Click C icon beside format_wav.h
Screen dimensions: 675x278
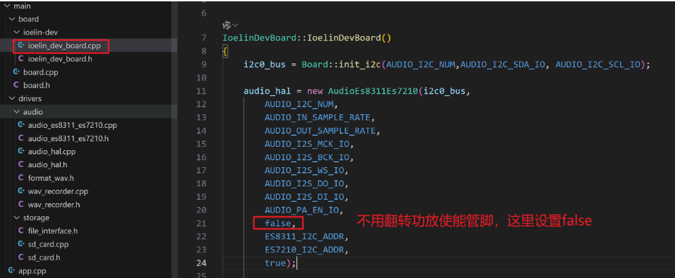click(x=21, y=177)
